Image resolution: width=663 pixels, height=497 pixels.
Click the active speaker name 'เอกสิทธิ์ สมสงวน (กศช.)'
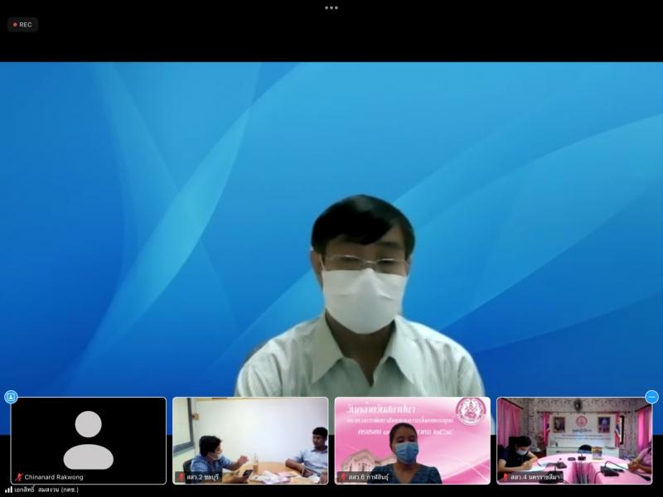[46, 490]
